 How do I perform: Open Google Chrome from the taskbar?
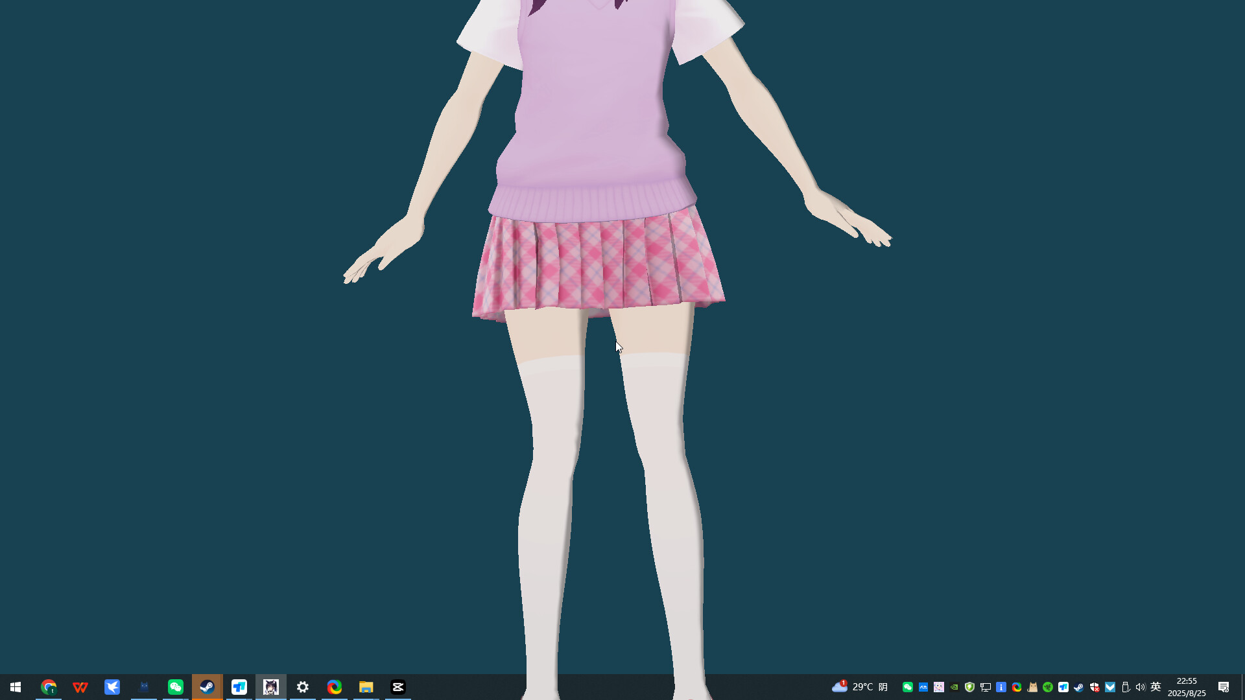(x=49, y=687)
